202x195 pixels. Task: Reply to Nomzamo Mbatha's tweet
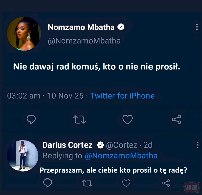[31, 119]
